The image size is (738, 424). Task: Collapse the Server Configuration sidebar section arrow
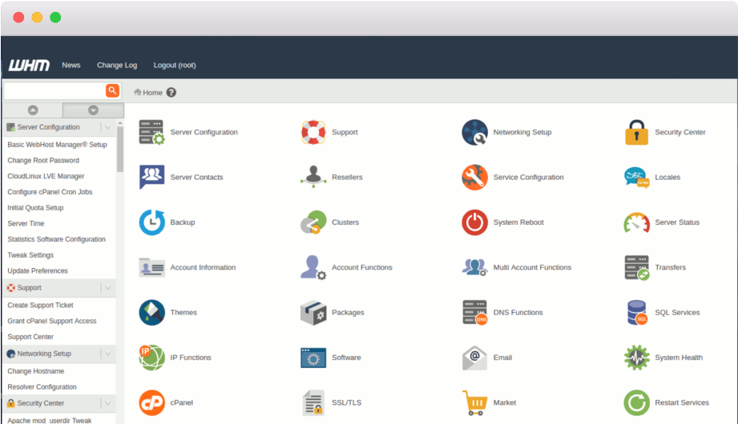(x=108, y=127)
